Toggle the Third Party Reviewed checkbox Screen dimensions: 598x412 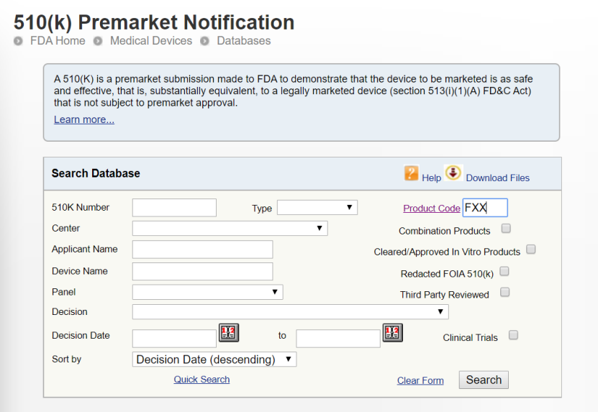coord(505,292)
